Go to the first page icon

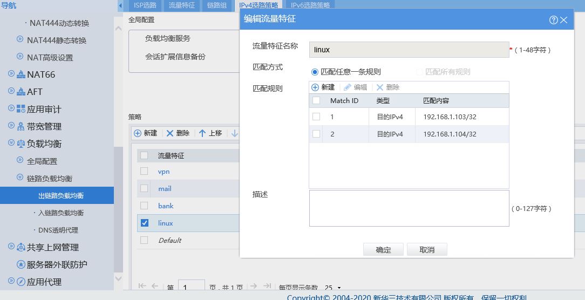[x=142, y=286]
